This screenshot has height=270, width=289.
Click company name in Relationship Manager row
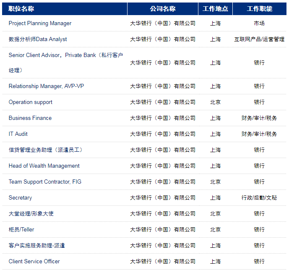[x=163, y=86]
